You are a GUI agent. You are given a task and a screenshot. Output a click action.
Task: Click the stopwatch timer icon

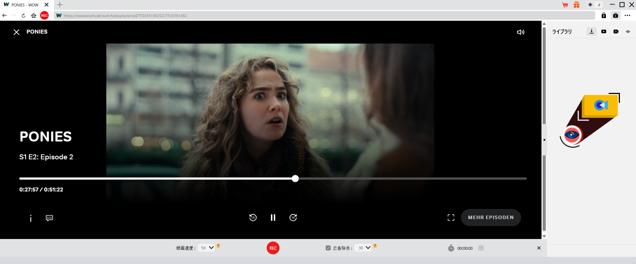451,248
